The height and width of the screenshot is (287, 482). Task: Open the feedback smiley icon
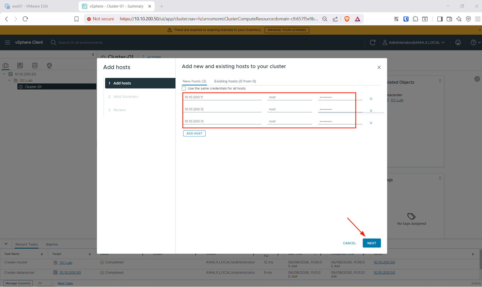point(458,42)
